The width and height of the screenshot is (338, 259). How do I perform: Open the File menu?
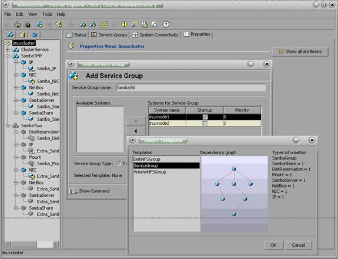[x=8, y=15]
